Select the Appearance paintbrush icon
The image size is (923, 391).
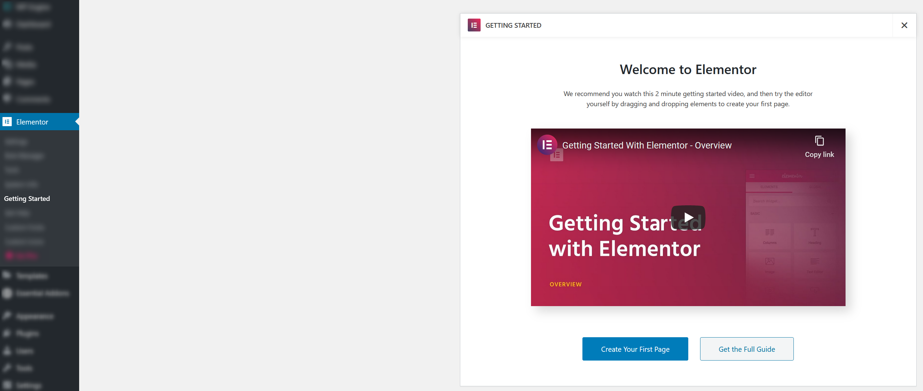pyautogui.click(x=7, y=316)
